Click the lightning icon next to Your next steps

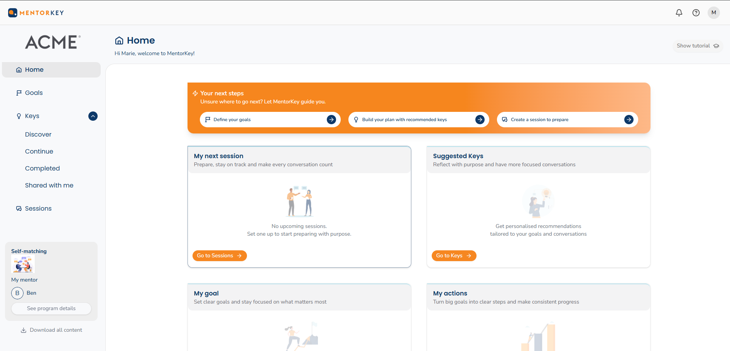(x=195, y=93)
